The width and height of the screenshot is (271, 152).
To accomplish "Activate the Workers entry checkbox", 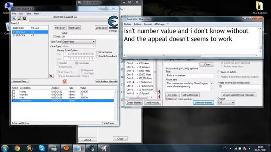I will tap(14, 95).
